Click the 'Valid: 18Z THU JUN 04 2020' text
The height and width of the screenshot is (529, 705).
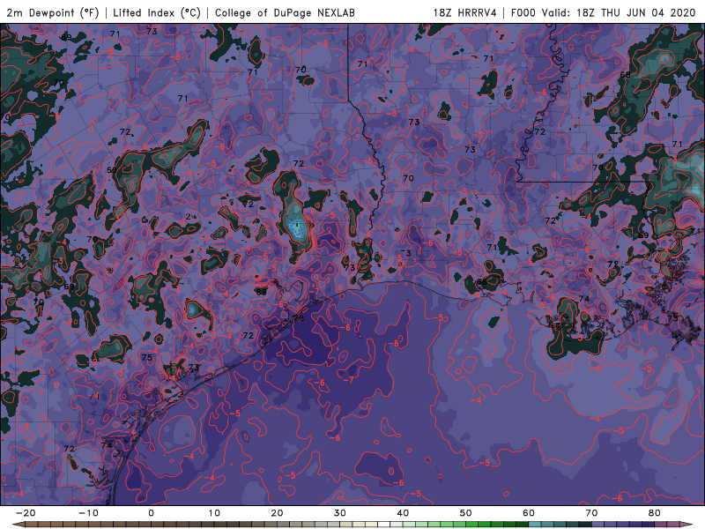[x=619, y=12]
